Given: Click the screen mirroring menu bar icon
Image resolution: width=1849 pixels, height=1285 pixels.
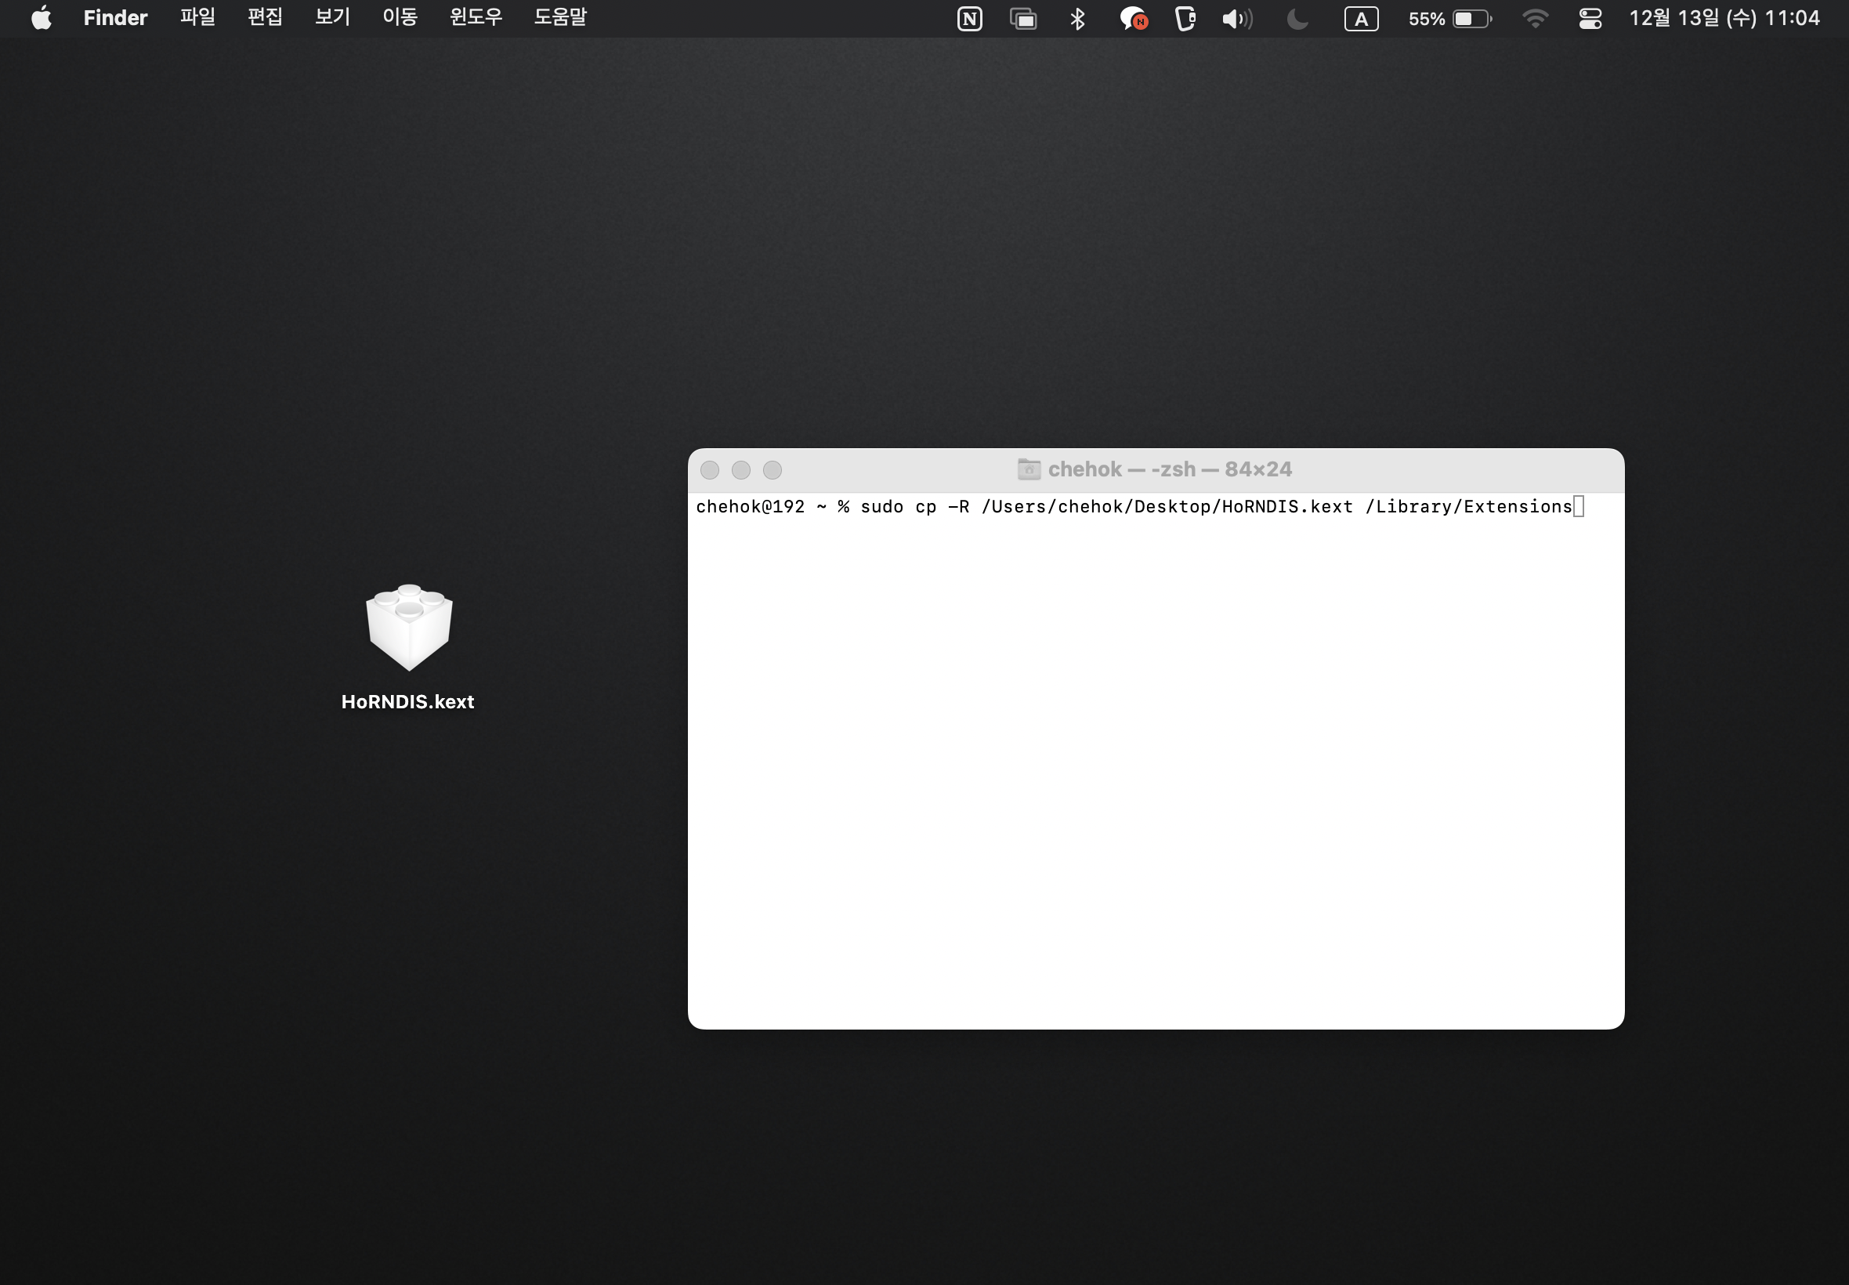Looking at the screenshot, I should click(x=1023, y=19).
